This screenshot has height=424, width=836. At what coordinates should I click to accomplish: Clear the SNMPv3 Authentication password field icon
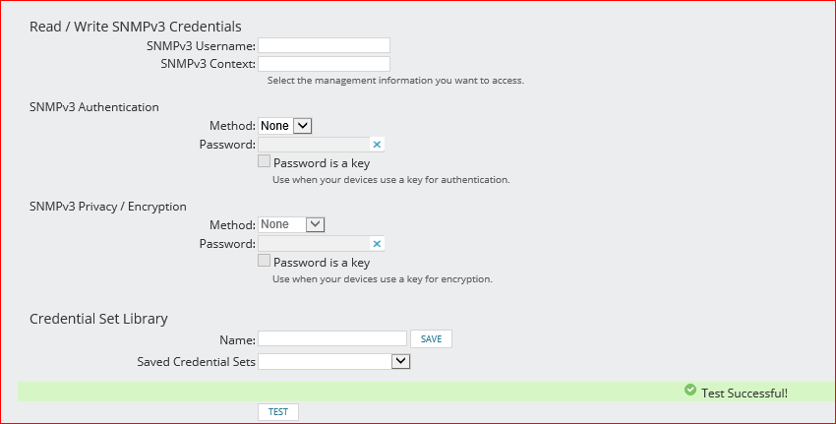coord(377,145)
